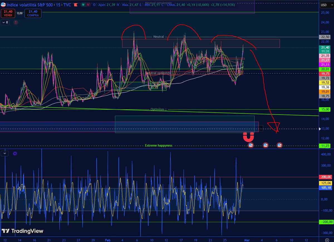The height and width of the screenshot is (242, 334).
Task: Click the Feb label on time axis
Action: pyautogui.click(x=108, y=240)
